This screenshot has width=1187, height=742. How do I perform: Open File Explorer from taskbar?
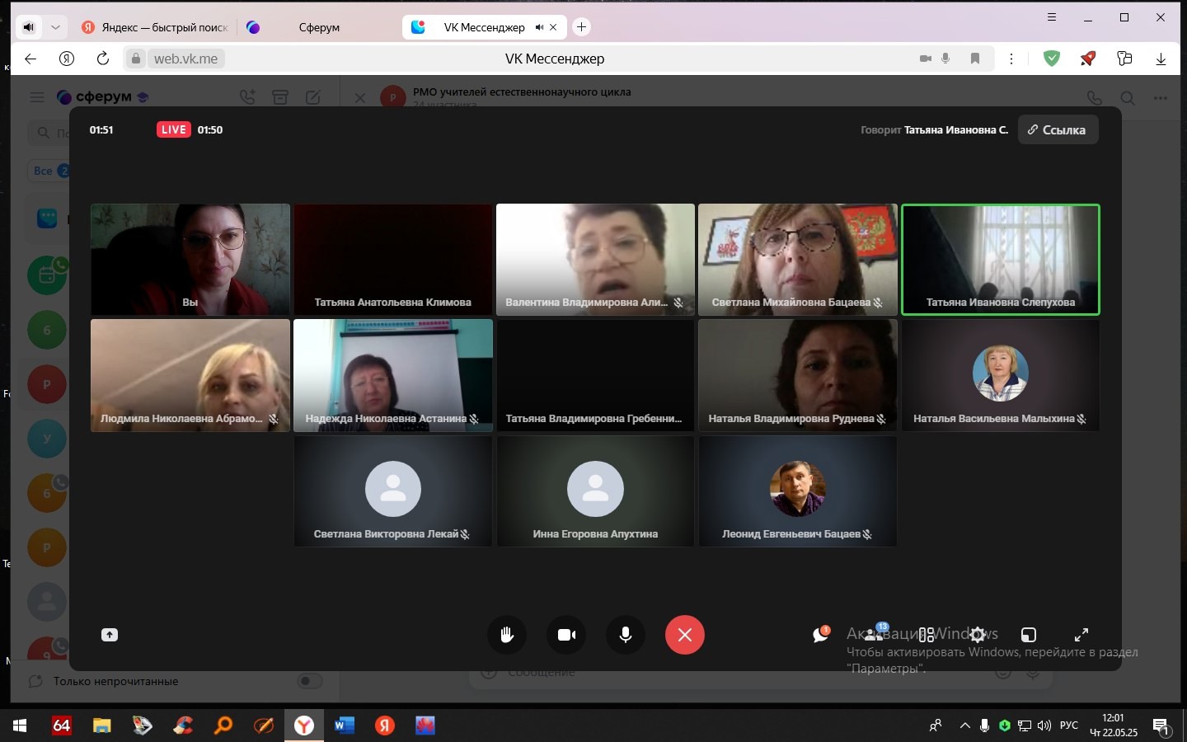[x=101, y=726]
